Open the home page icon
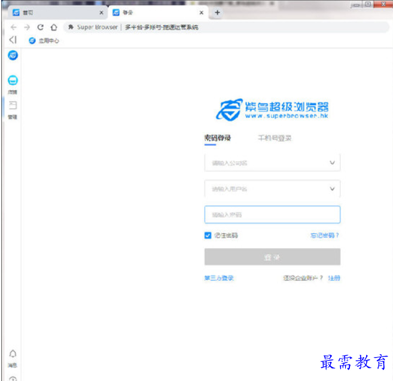Image resolution: width=393 pixels, height=381 pixels. pyautogui.click(x=54, y=27)
